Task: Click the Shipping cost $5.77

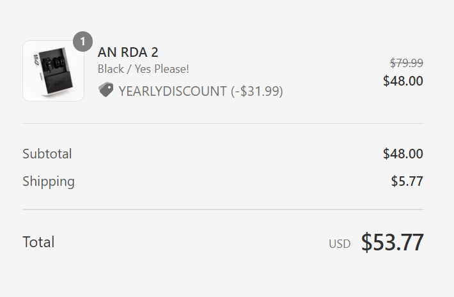Action: [x=407, y=181]
